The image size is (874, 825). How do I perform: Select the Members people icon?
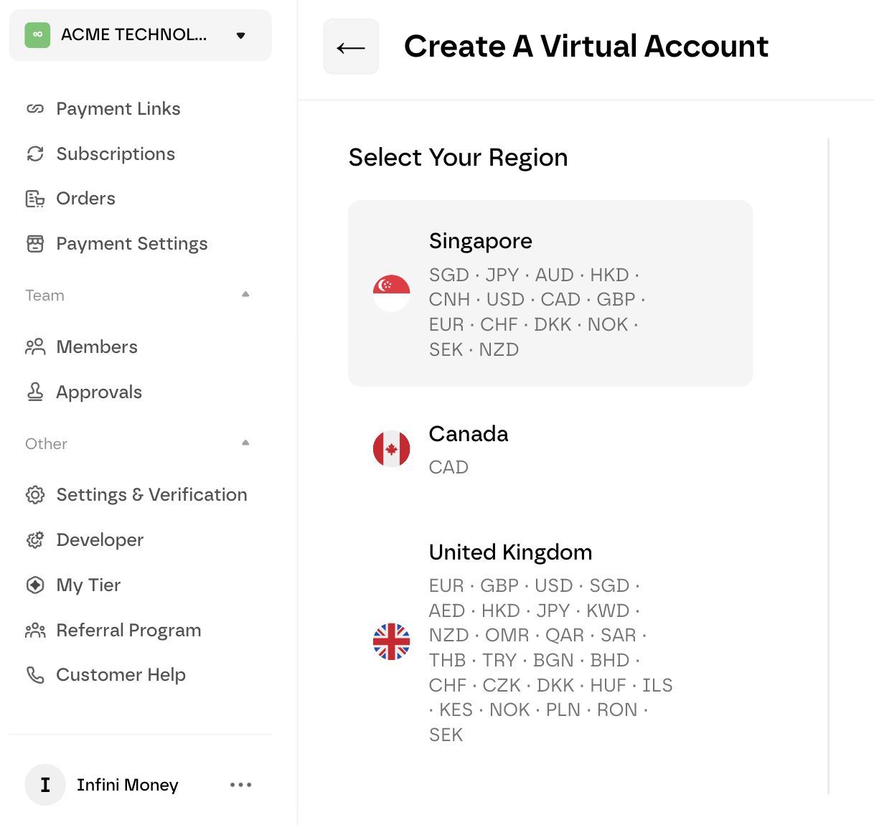pyautogui.click(x=34, y=346)
